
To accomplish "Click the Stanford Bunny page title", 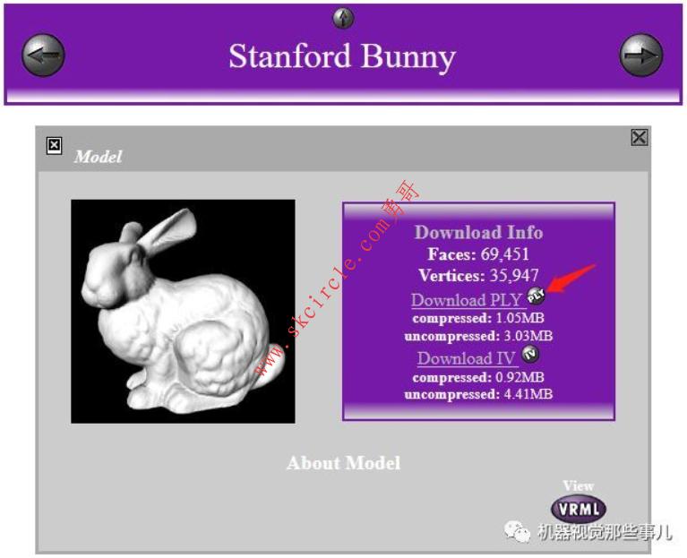I will (x=342, y=56).
